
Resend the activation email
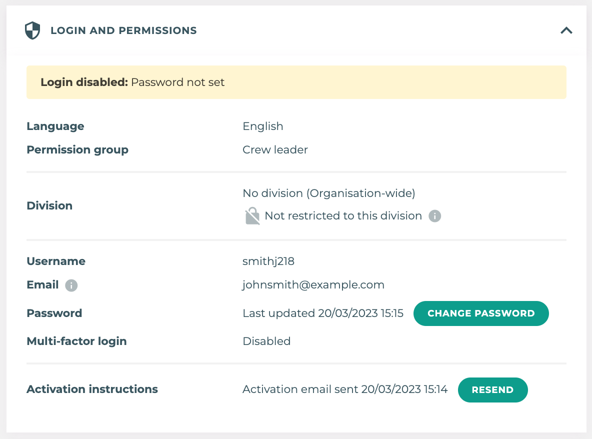tap(492, 390)
